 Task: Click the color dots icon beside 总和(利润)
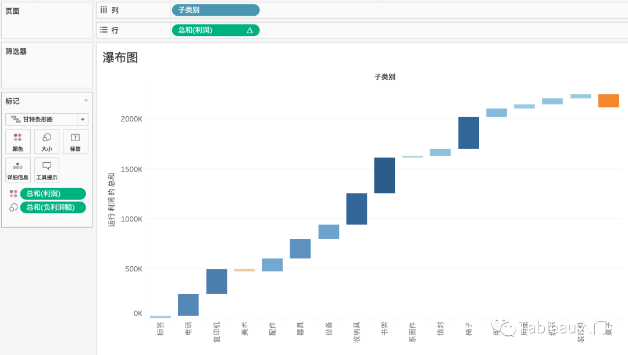13,193
